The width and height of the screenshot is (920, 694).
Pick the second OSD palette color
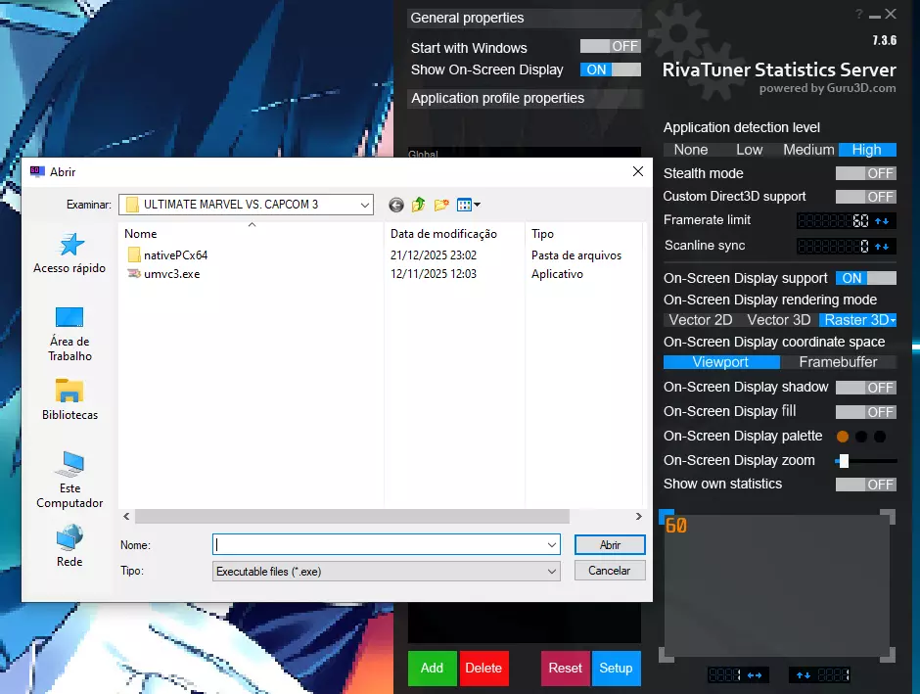click(861, 437)
